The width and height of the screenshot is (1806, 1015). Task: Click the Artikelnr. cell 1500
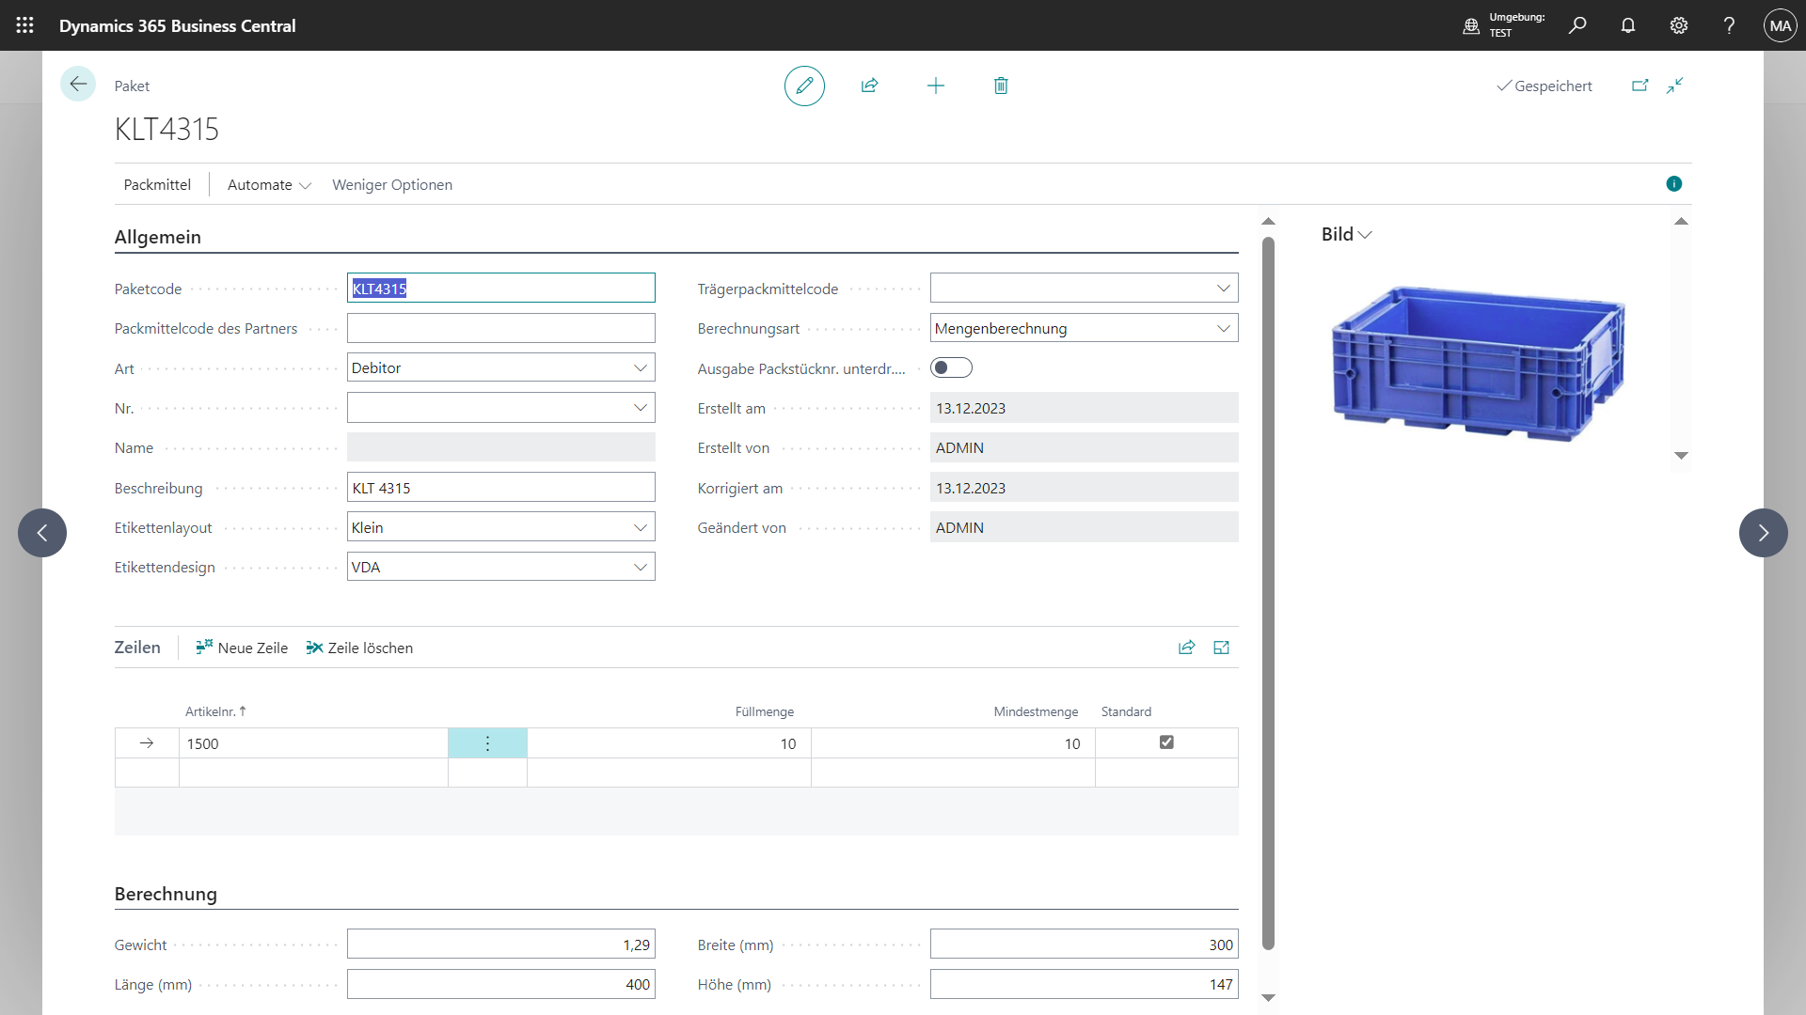click(x=313, y=743)
